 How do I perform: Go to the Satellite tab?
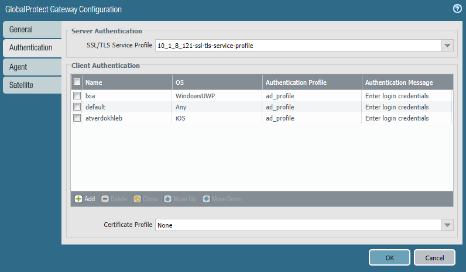[32, 85]
